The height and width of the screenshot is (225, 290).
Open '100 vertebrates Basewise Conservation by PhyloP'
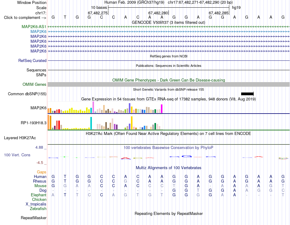point(169,148)
